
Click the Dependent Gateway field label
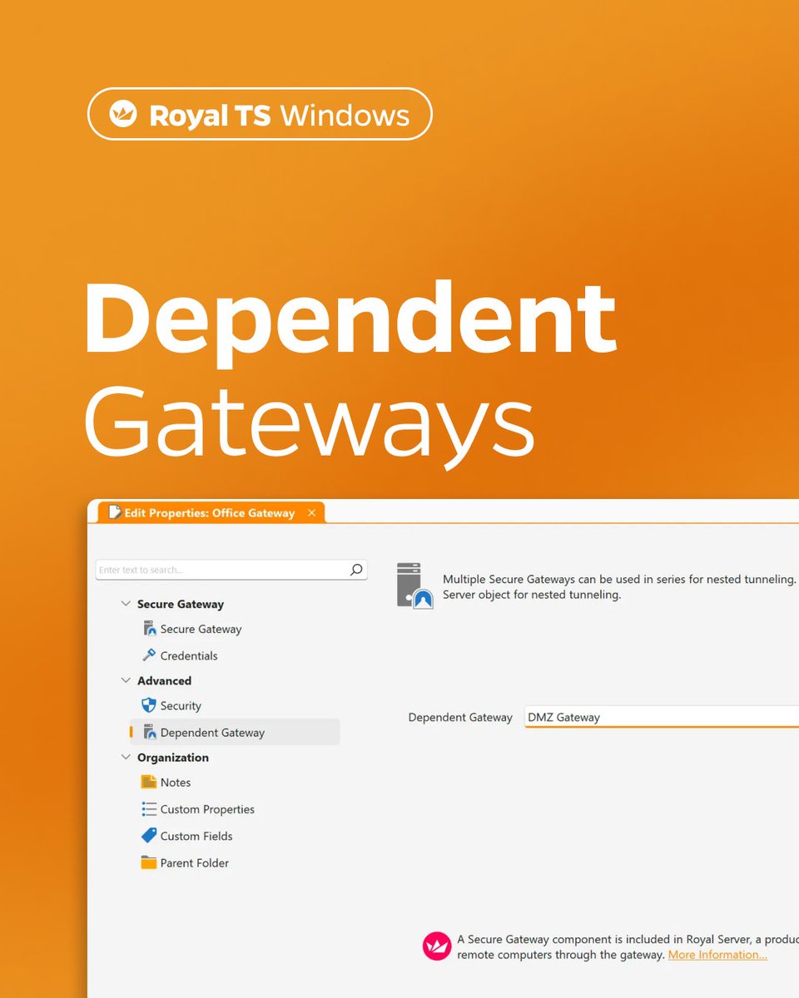pos(460,717)
